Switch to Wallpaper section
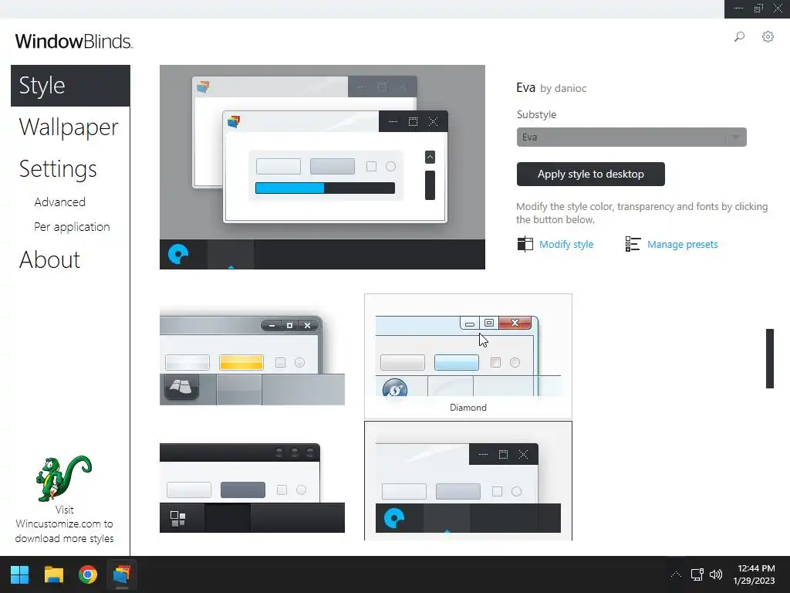This screenshot has height=593, width=790. pos(69,127)
